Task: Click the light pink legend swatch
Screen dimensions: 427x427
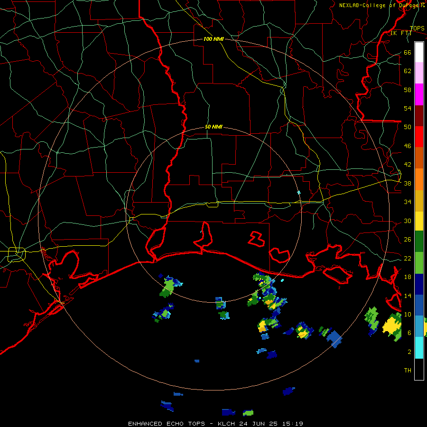Action: 419,73
